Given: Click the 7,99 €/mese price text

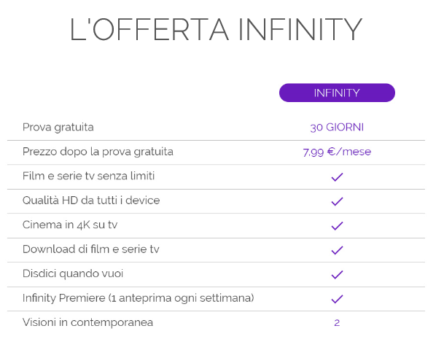Looking at the screenshot, I should (337, 152).
